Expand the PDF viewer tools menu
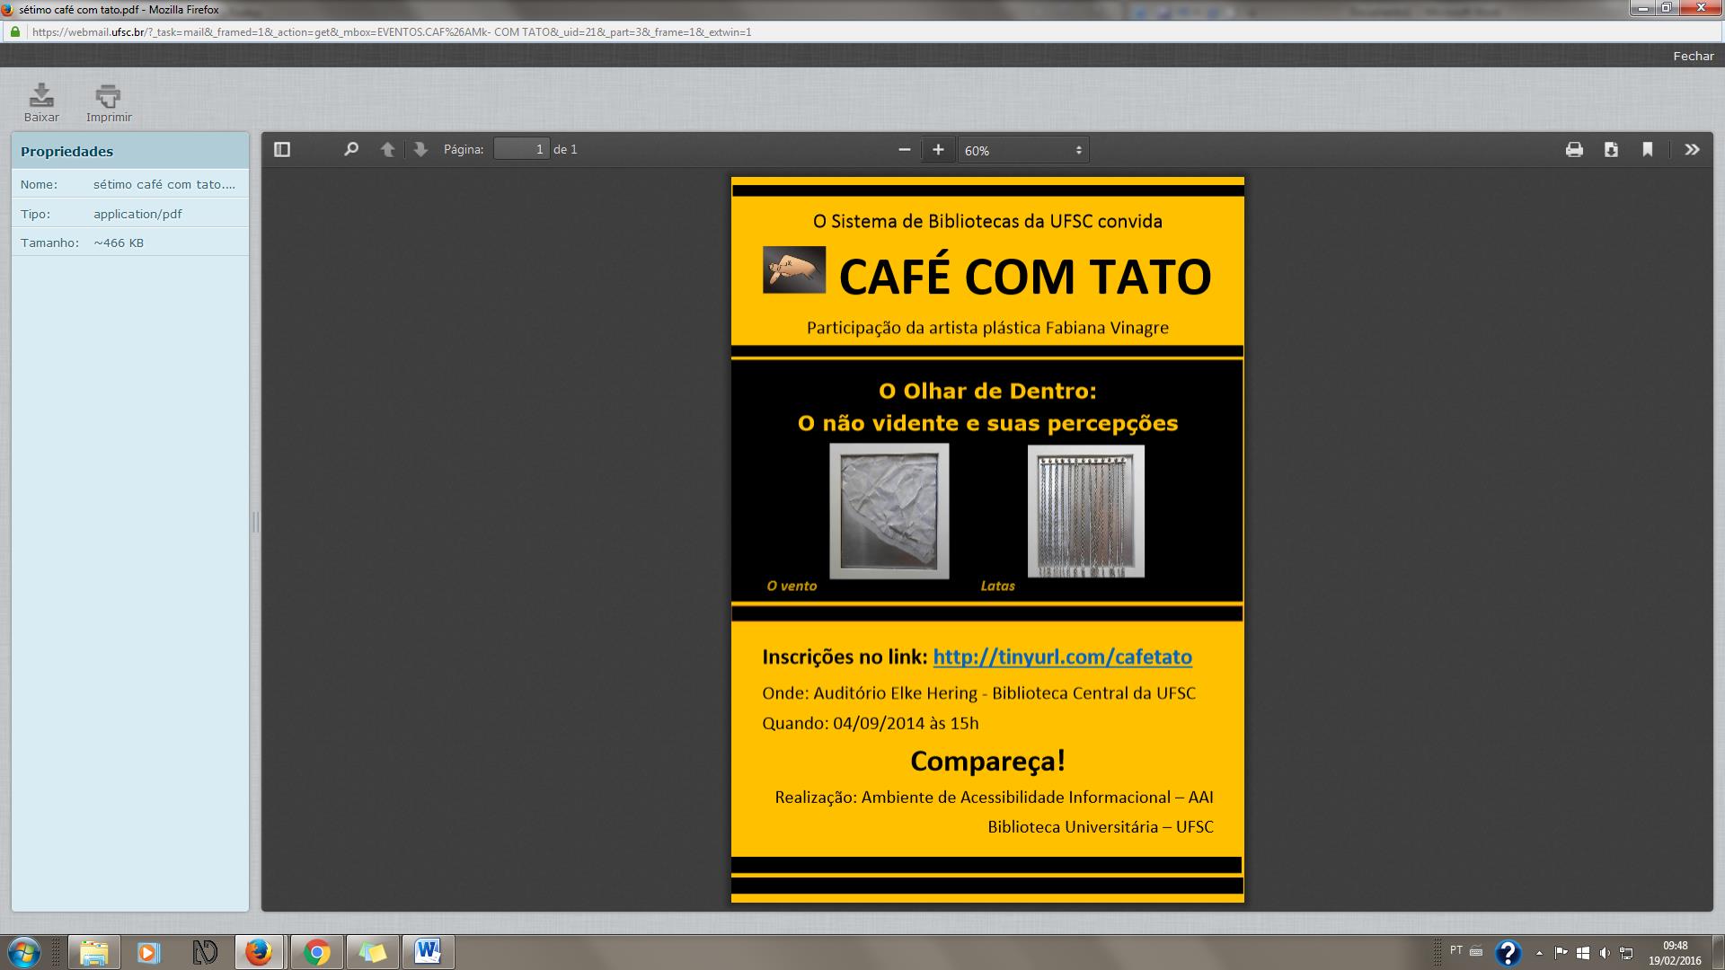 coord(1692,149)
